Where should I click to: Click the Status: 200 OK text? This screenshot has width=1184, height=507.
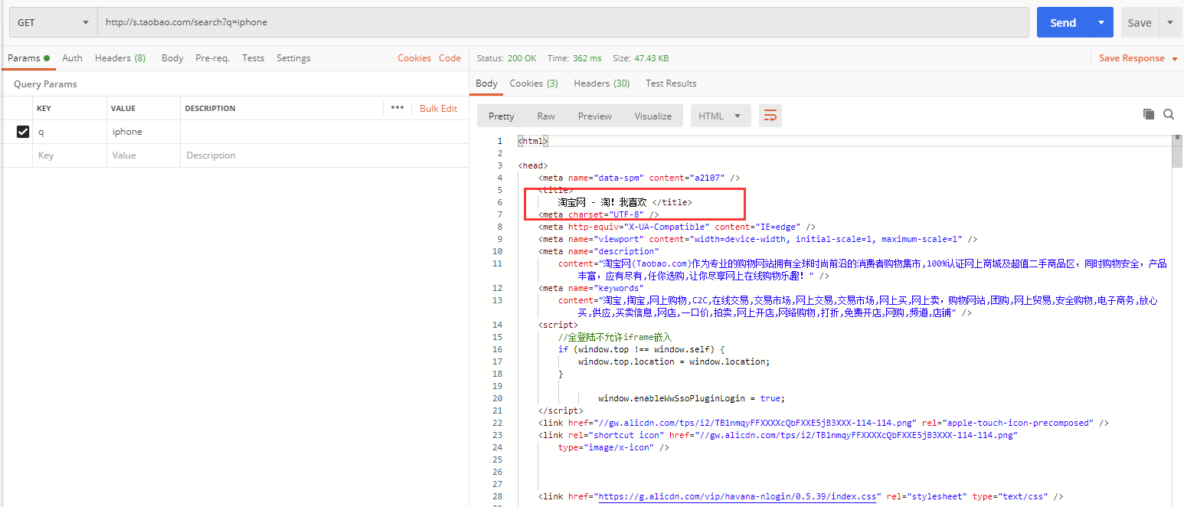pos(506,58)
